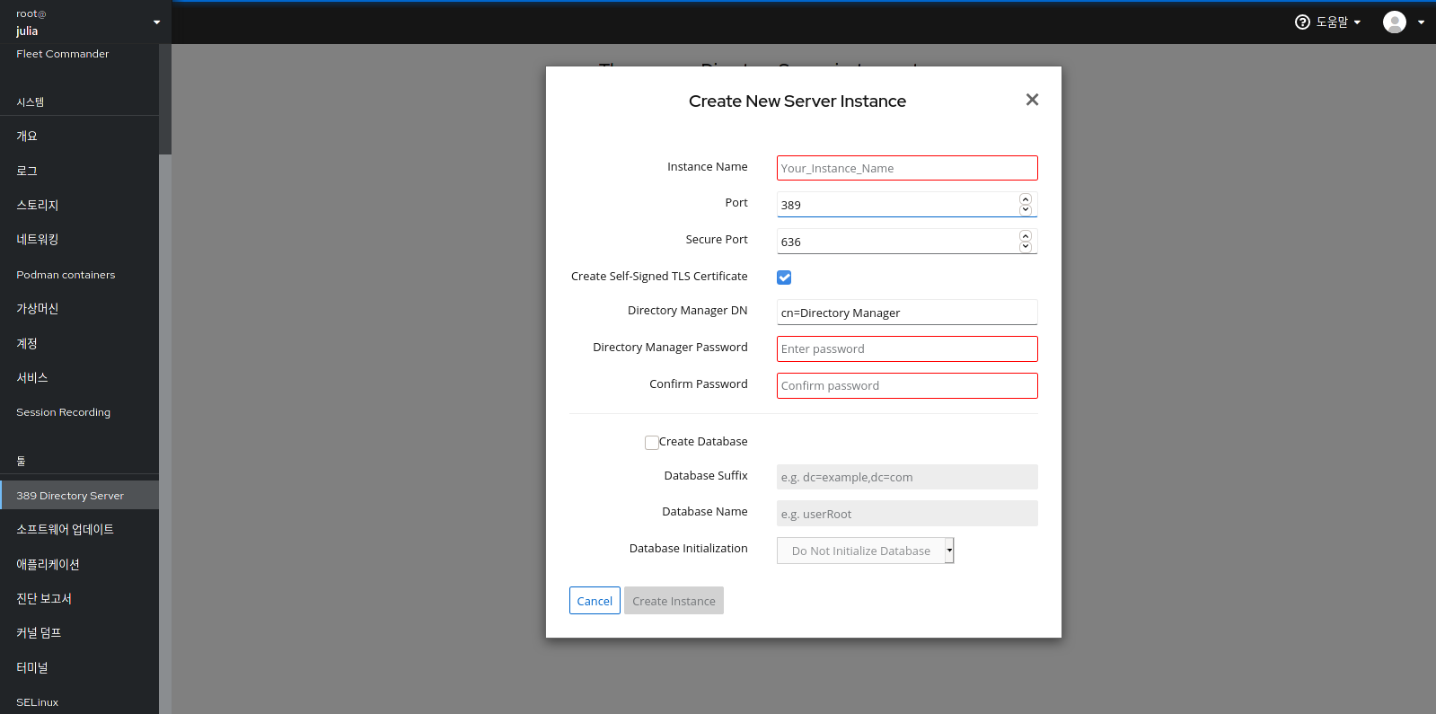Click the Cancel button

click(x=595, y=601)
